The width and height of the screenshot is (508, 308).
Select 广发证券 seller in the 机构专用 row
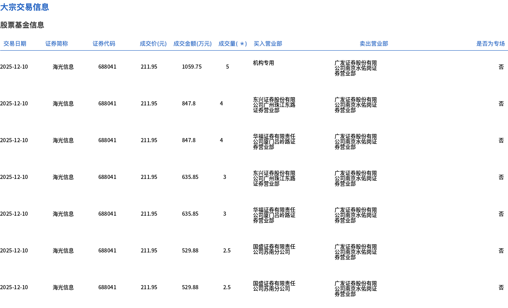tap(356, 68)
